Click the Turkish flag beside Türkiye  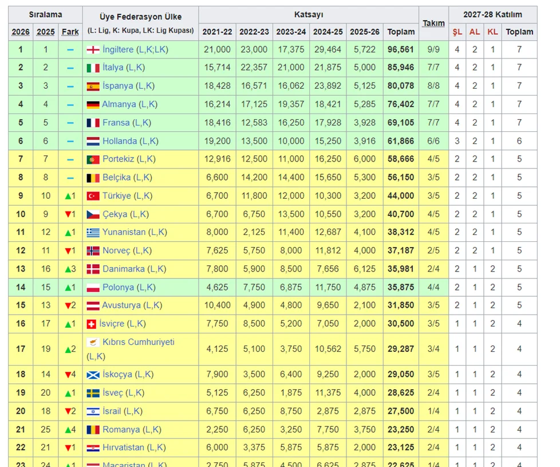(x=93, y=196)
